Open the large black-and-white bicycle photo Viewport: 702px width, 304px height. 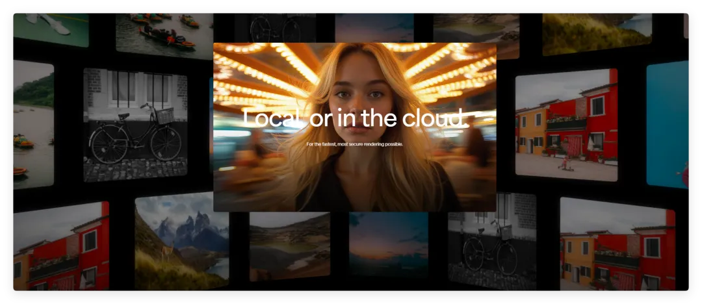pyautogui.click(x=135, y=125)
